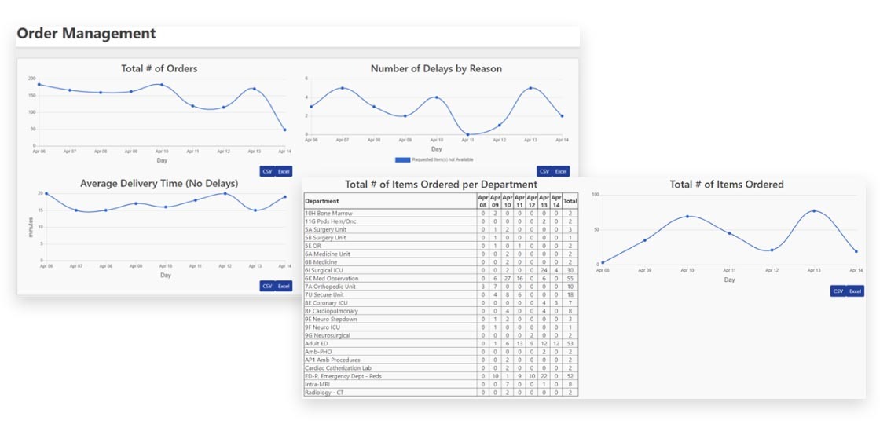
Task: Export Total # of Items Ordered to Excel
Action: [x=855, y=291]
